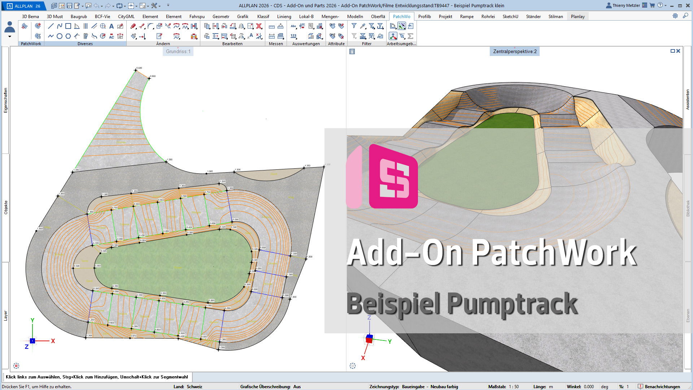693x390 pixels.
Task: Click the red X delete tool
Action: [x=259, y=26]
